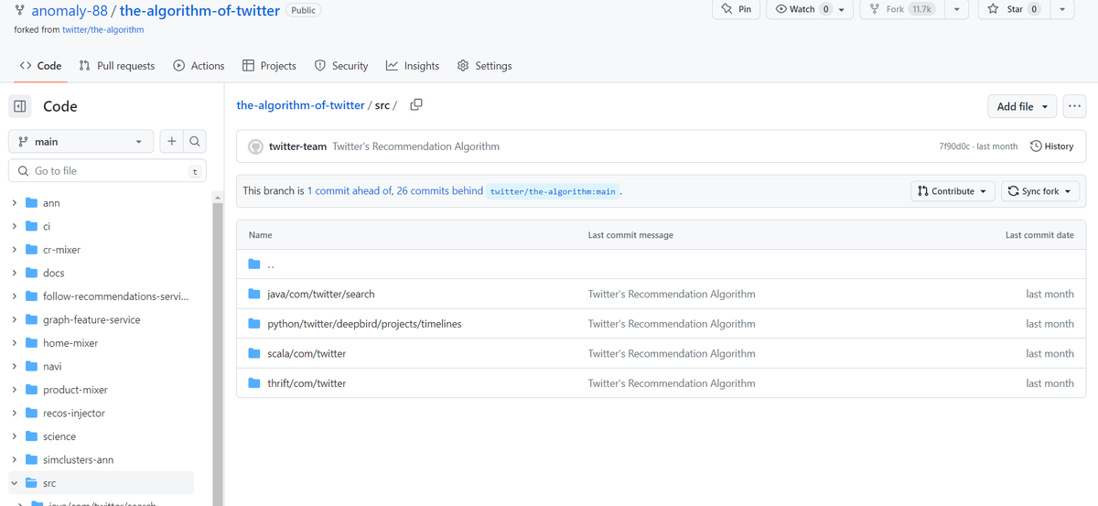Collapse the file tree side panel icon
The width and height of the screenshot is (1098, 506).
(20, 106)
